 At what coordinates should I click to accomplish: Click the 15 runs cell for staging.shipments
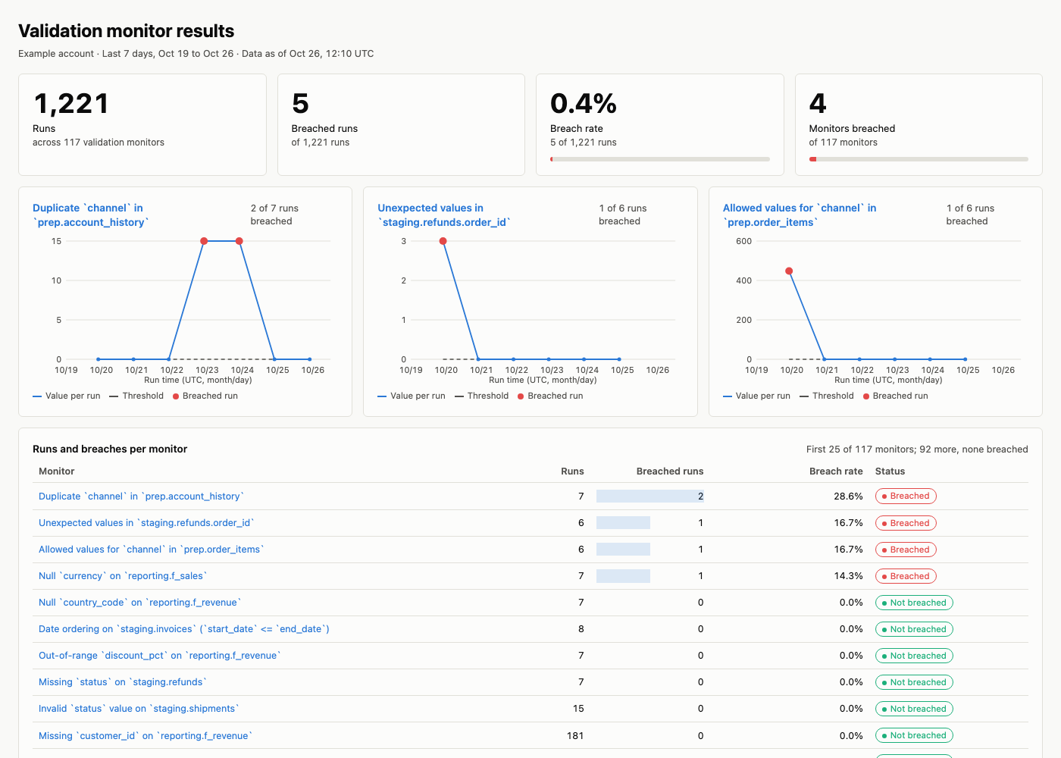click(578, 709)
